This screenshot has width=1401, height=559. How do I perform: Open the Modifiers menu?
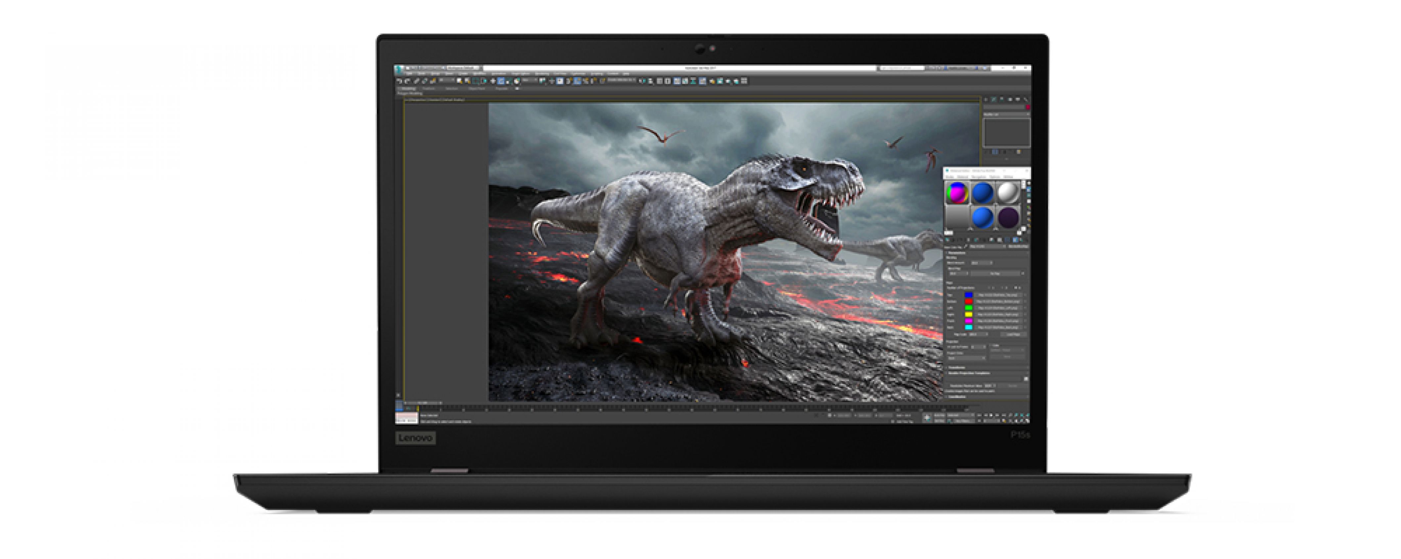coord(479,74)
